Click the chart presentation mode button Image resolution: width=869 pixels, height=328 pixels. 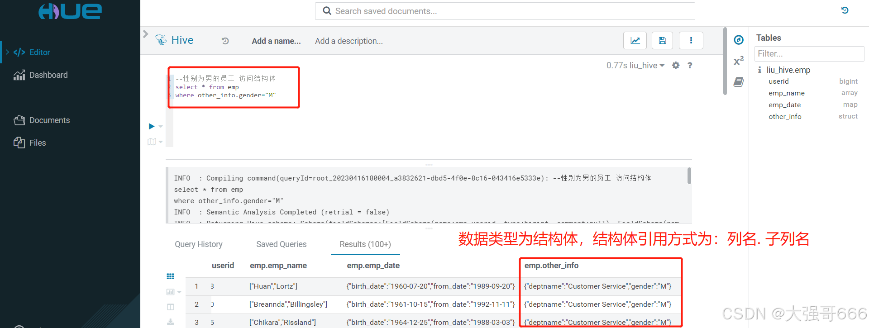(635, 40)
